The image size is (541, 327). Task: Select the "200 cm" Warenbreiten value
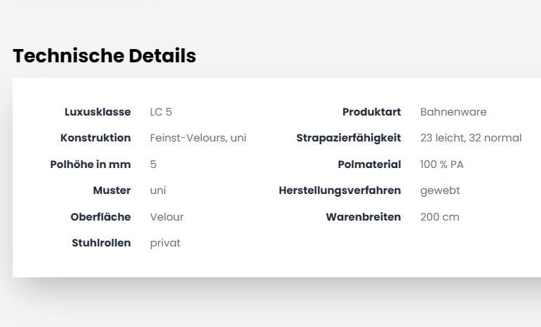tap(439, 217)
